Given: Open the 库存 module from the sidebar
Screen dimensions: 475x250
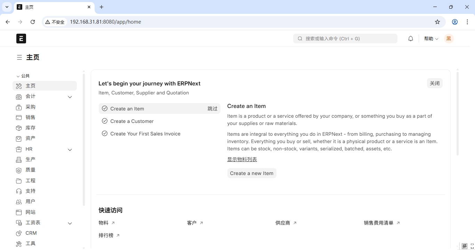Looking at the screenshot, I should [x=45, y=128].
